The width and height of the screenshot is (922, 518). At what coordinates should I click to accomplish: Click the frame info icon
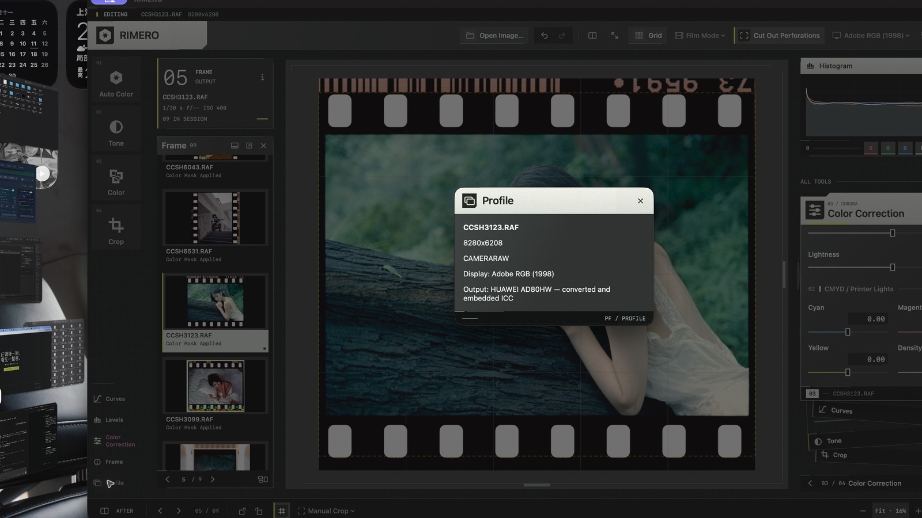pyautogui.click(x=262, y=77)
